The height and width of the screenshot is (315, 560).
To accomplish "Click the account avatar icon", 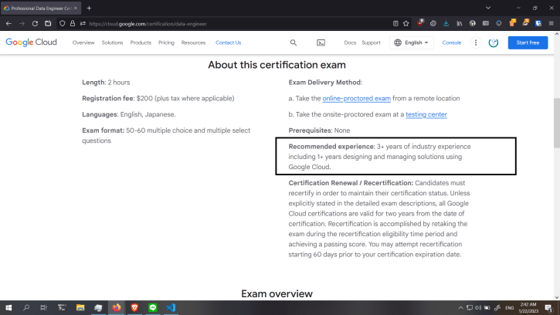I will click(x=494, y=42).
